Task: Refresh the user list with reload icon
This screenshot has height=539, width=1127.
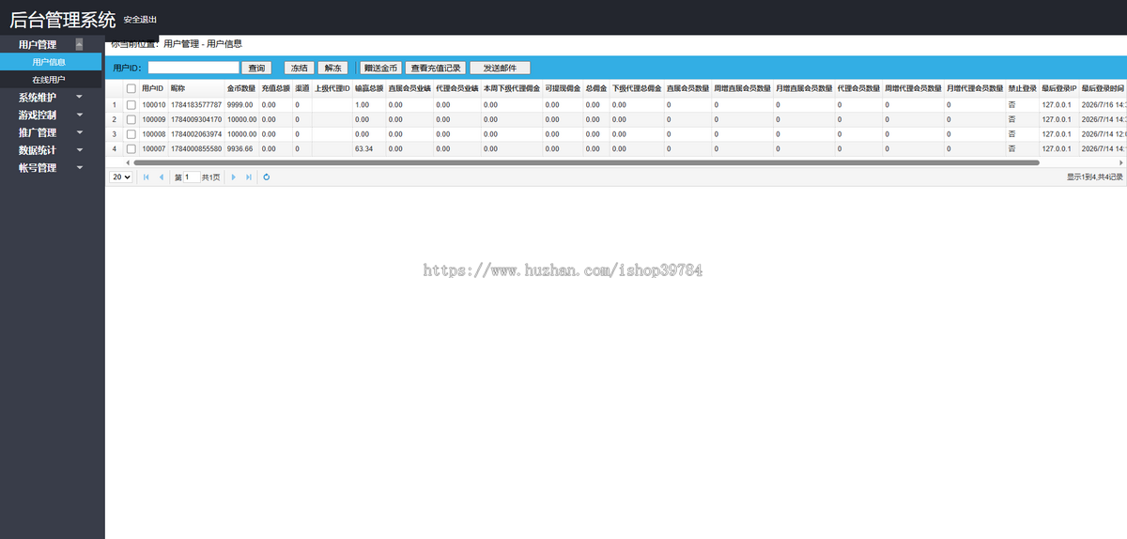Action: click(x=267, y=177)
